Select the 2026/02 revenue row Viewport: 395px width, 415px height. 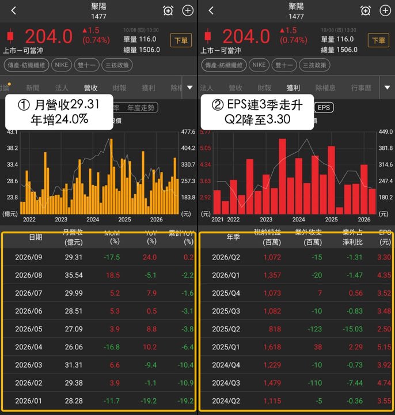99,383
